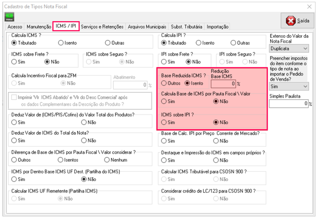Open the Manutenção tab

39,27
